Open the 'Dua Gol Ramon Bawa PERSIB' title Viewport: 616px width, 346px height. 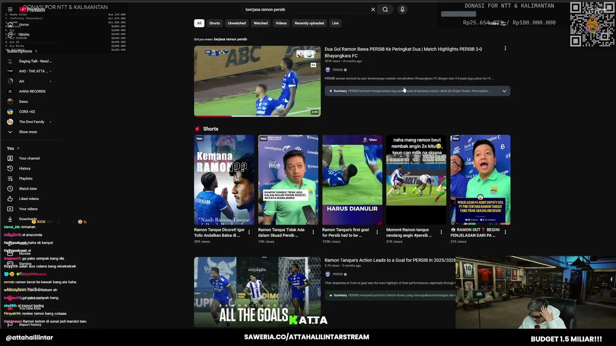403,52
